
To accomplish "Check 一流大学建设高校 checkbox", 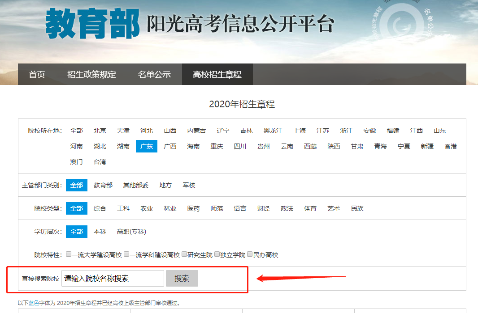I will (x=69, y=254).
